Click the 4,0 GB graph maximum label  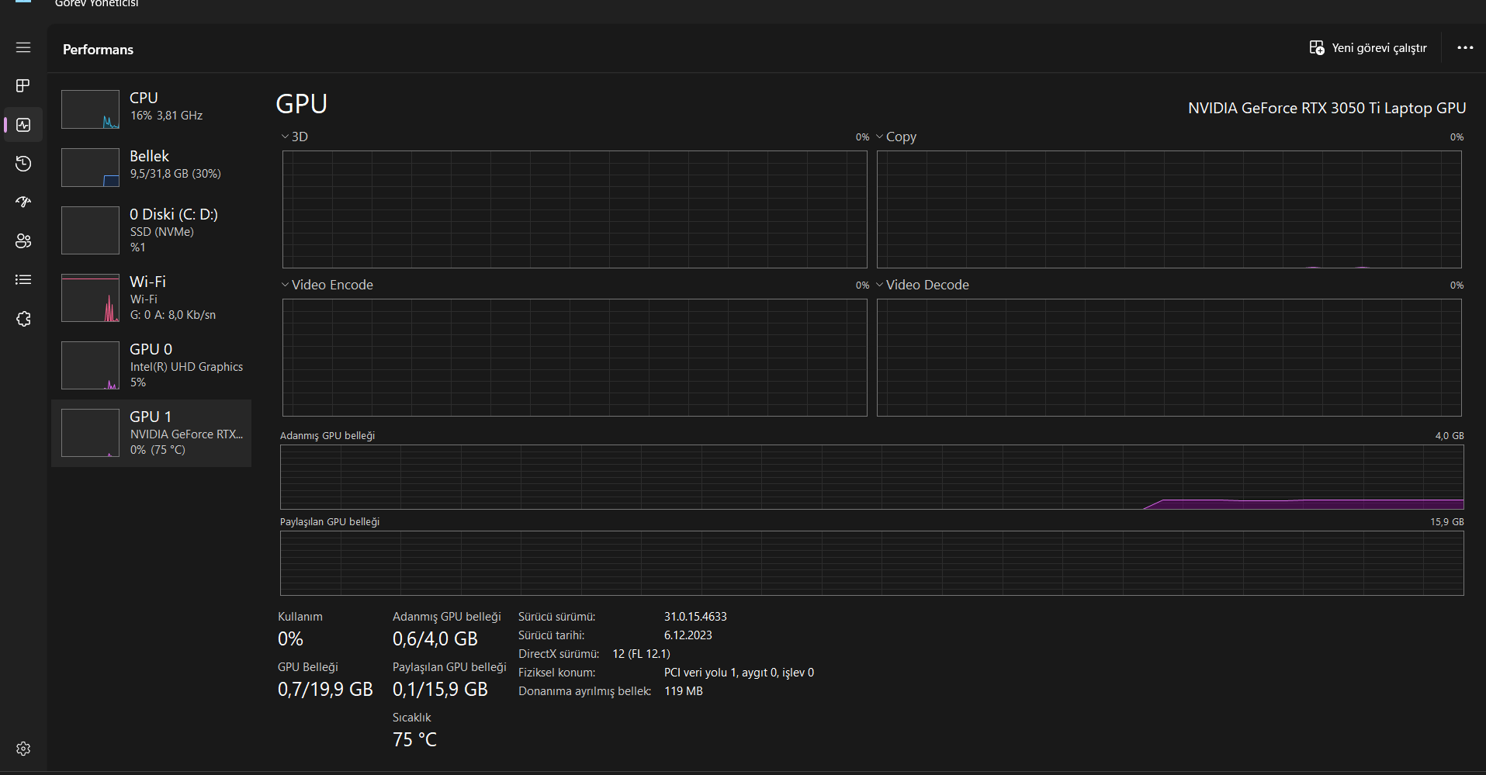tap(1450, 436)
